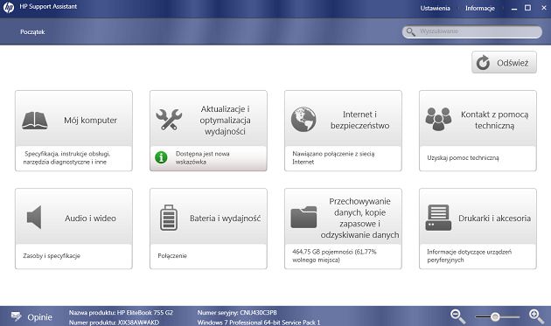Click the Odśwież button label

pyautogui.click(x=513, y=63)
